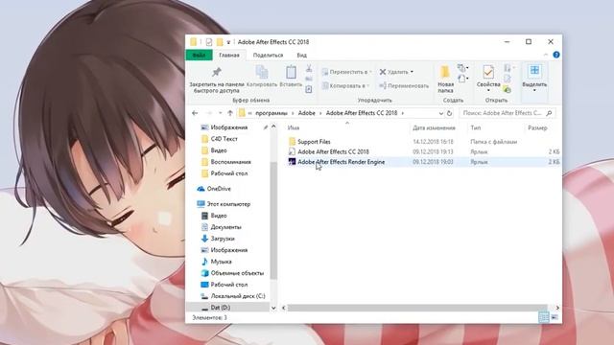Viewport: 614px width, 345px height.
Task: Click the navigation pane down scroll arrow
Action: tap(273, 308)
